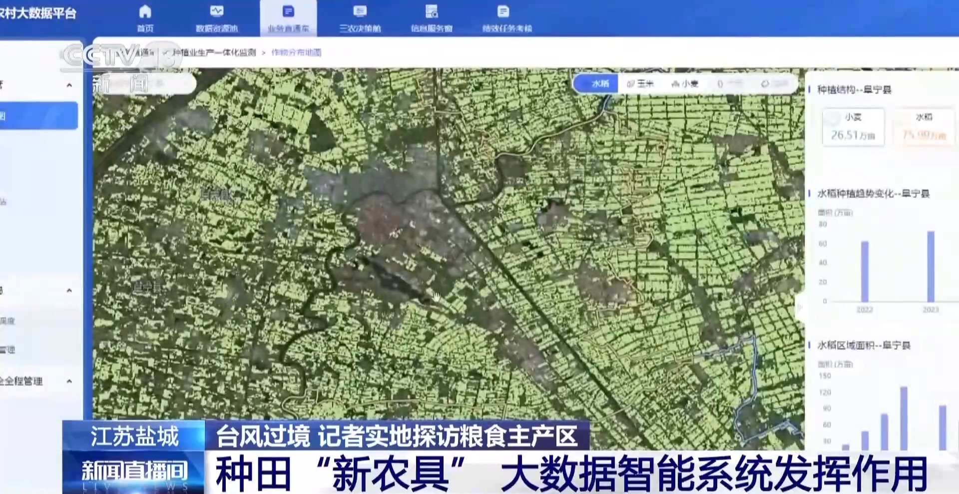Click the 种植业生产一体化监测 breadcrumb link
959x494 pixels.
coord(215,52)
